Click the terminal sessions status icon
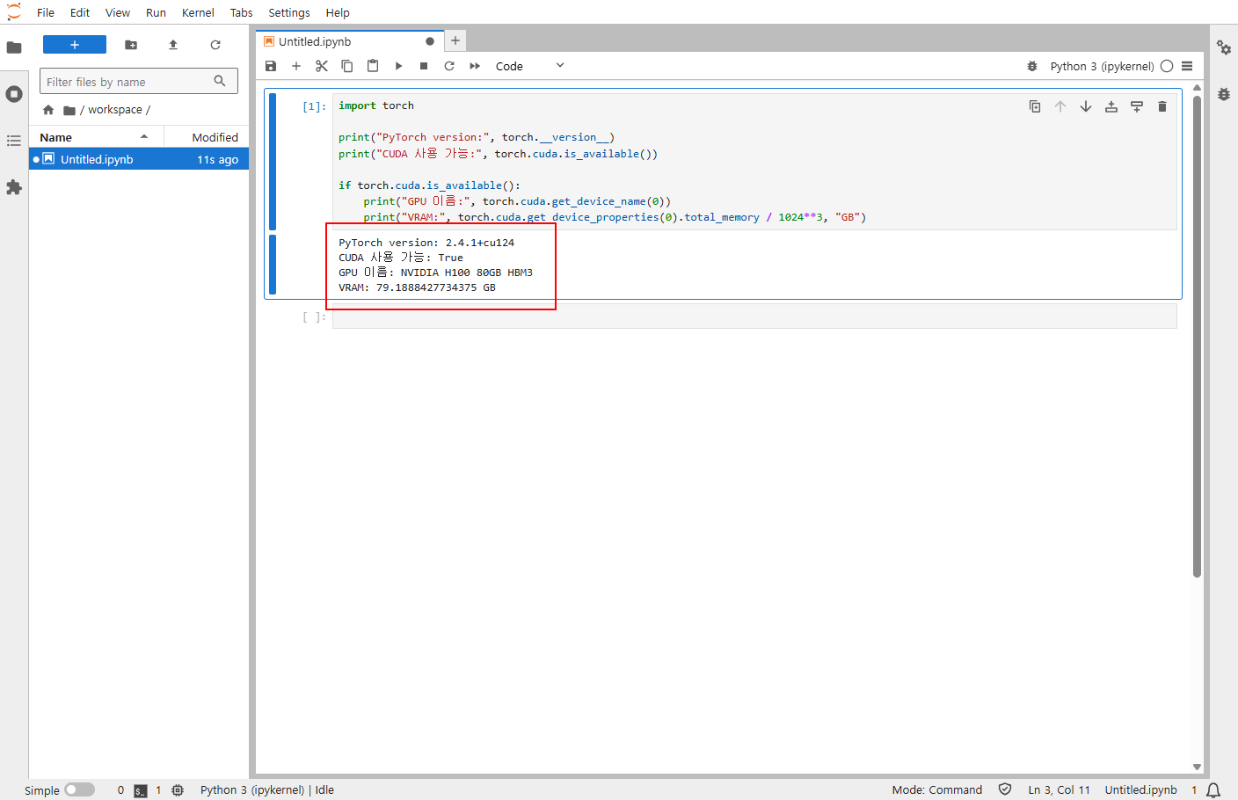The width and height of the screenshot is (1238, 800). coord(141,790)
